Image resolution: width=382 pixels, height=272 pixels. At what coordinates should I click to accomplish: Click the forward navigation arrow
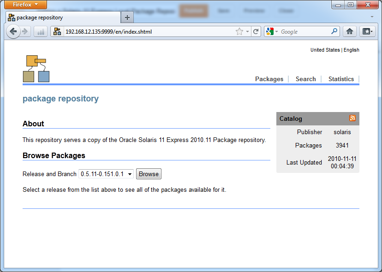pyautogui.click(x=25, y=31)
